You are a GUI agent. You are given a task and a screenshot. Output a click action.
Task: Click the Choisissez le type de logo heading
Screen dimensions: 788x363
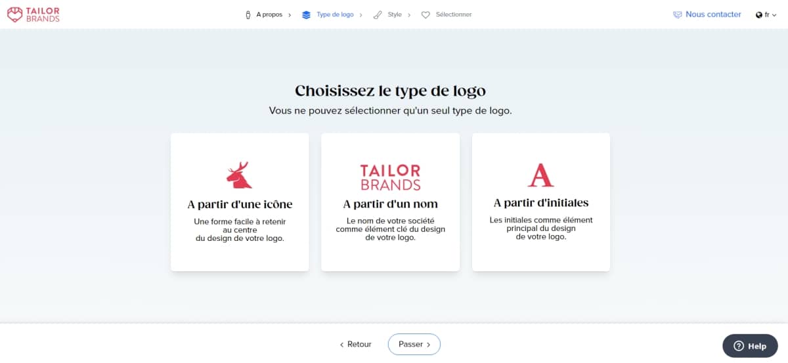(x=390, y=91)
